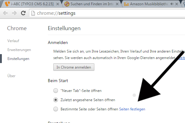Click the Amazon Musikbibliothek tab favicon
Image resolution: width=185 pixels, height=123 pixels.
pyautogui.click(x=126, y=4)
